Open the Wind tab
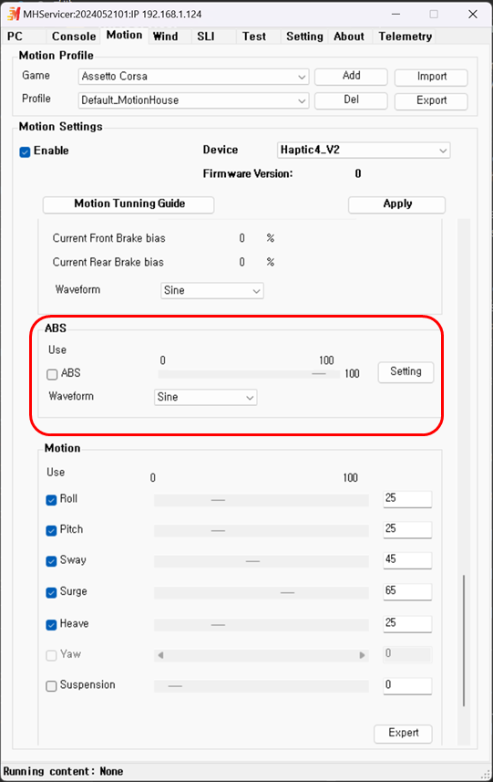 (x=165, y=36)
